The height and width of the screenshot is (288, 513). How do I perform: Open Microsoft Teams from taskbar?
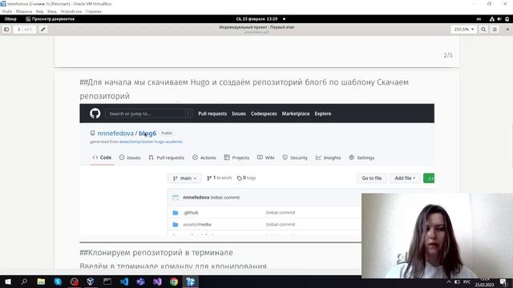coord(141,282)
